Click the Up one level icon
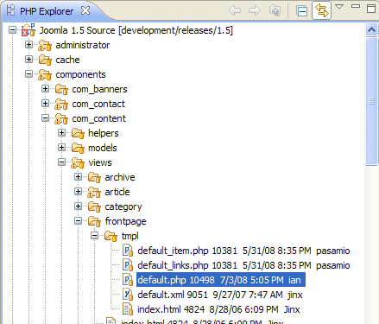The height and width of the screenshot is (324, 379). click(x=275, y=10)
